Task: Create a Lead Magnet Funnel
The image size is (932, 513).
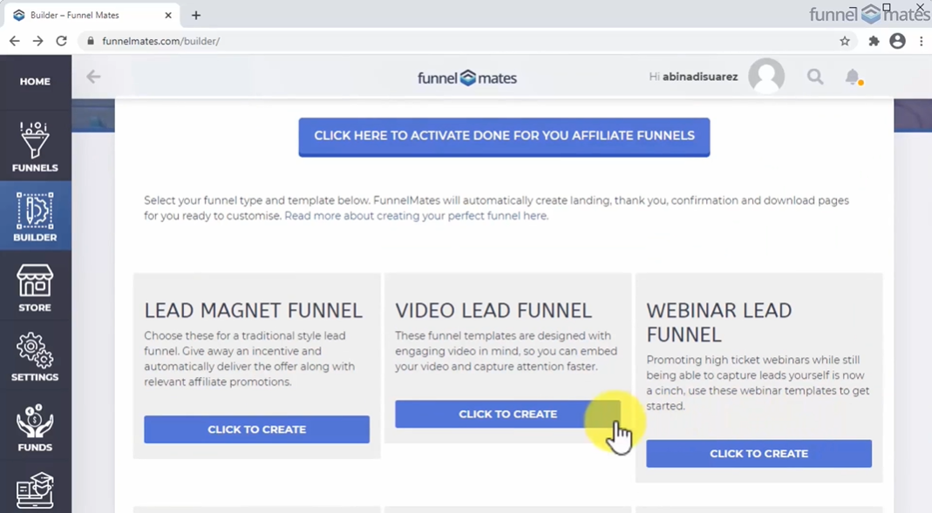Action: point(256,429)
